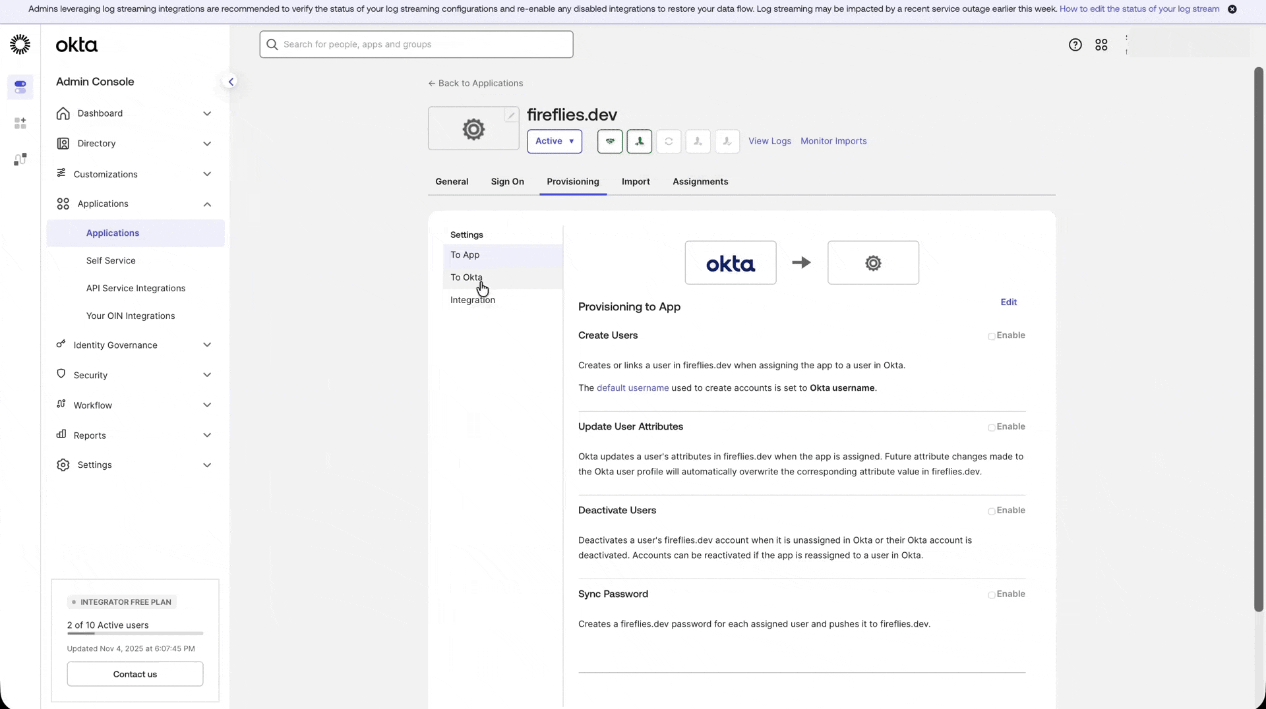Click the grey user-check provisioning icon
Screen dimensions: 1266x709
coord(727,141)
